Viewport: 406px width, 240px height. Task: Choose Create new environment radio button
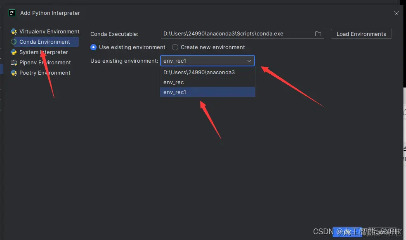coord(175,47)
